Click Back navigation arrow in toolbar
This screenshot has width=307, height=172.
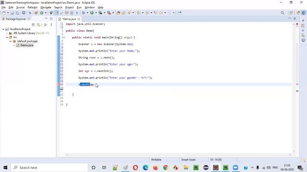161,13
